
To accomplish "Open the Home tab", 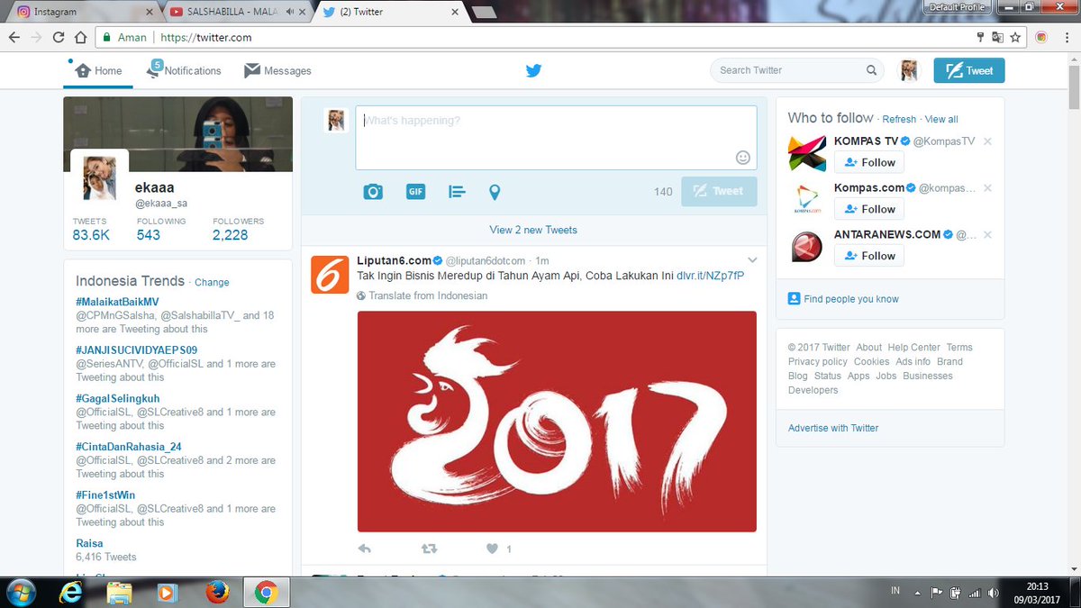I will 99,70.
